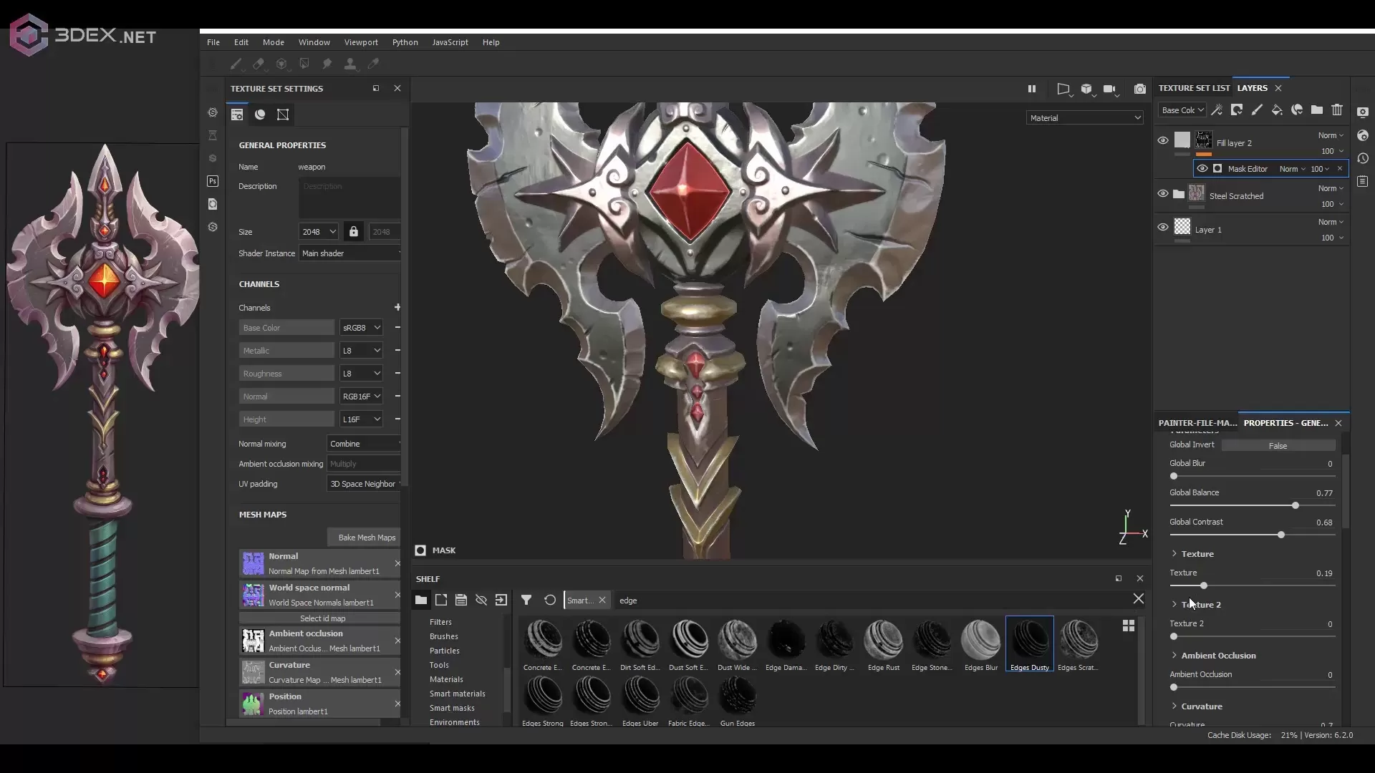Click the delete layer trash icon

pos(1337,110)
